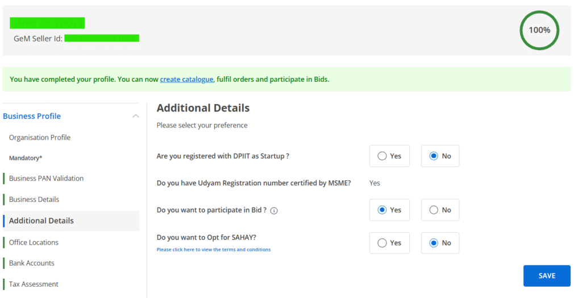Click the 100% profile completion circle
The image size is (582, 298).
(x=539, y=30)
